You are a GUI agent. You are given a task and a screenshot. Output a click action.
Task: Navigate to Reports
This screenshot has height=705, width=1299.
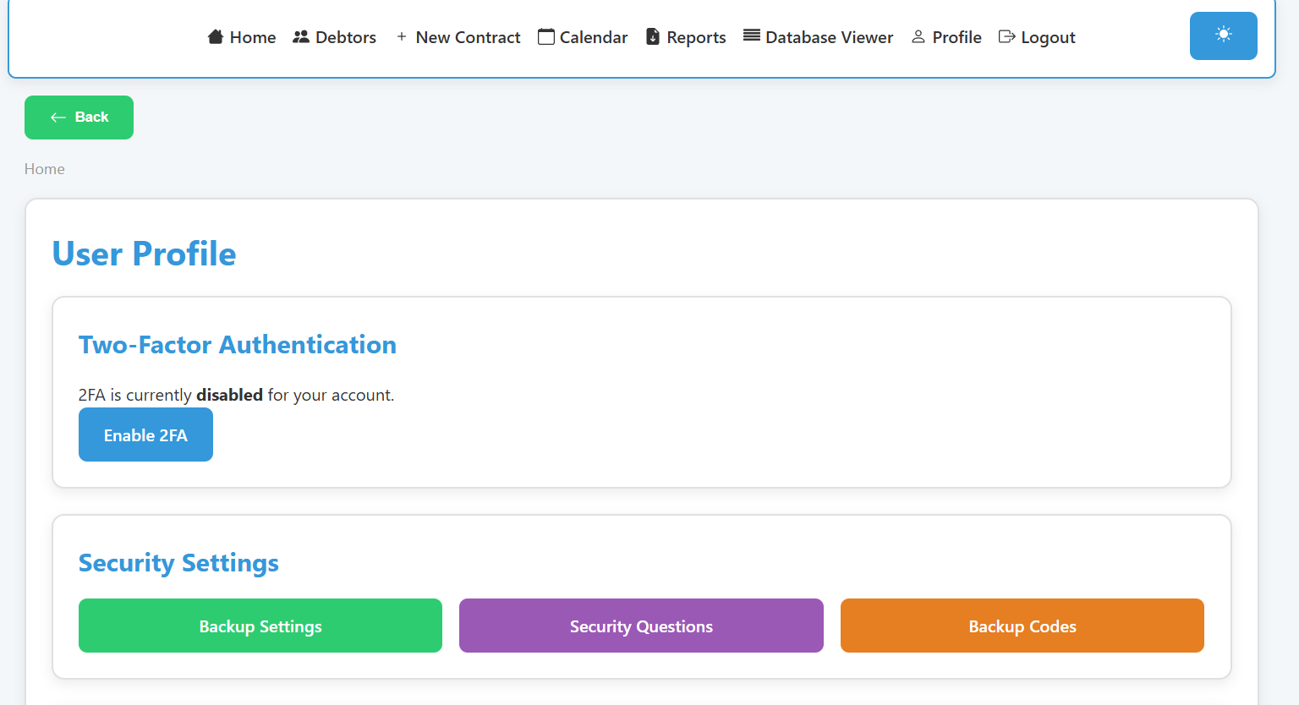tap(686, 37)
